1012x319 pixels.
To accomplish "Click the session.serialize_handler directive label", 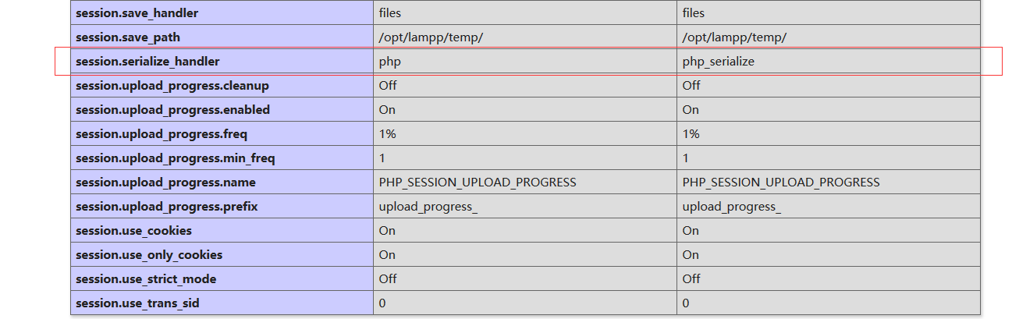I will click(147, 61).
